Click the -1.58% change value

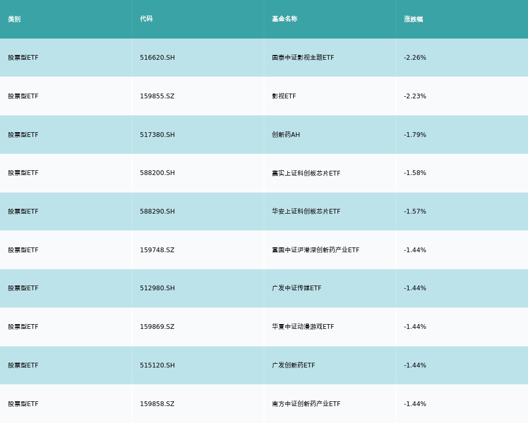pos(415,173)
